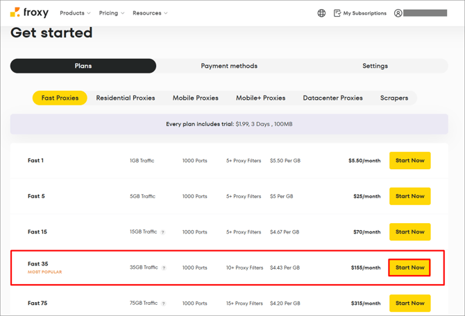
Task: Click the help icon next to 35GB Traffic
Action: 164,268
